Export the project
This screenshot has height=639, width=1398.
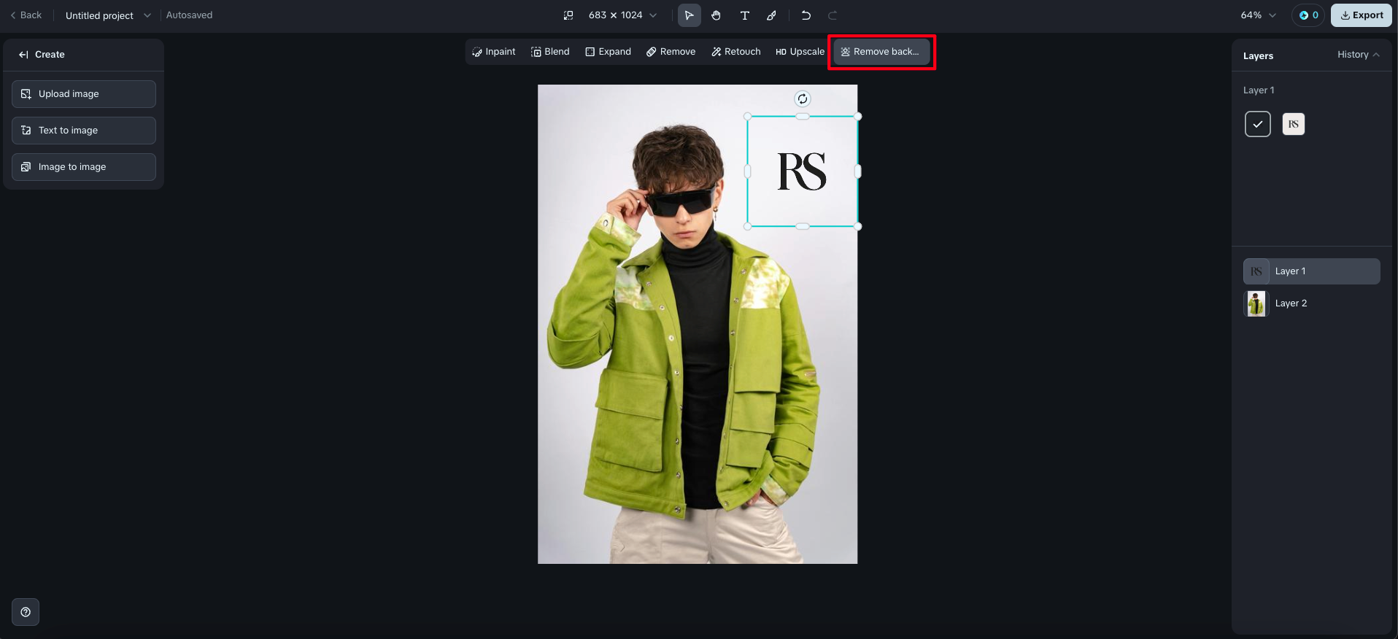1362,15
